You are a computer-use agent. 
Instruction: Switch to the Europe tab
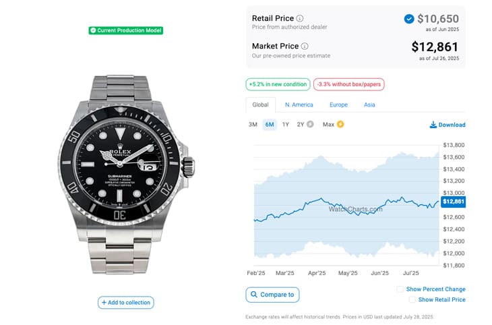[338, 105]
